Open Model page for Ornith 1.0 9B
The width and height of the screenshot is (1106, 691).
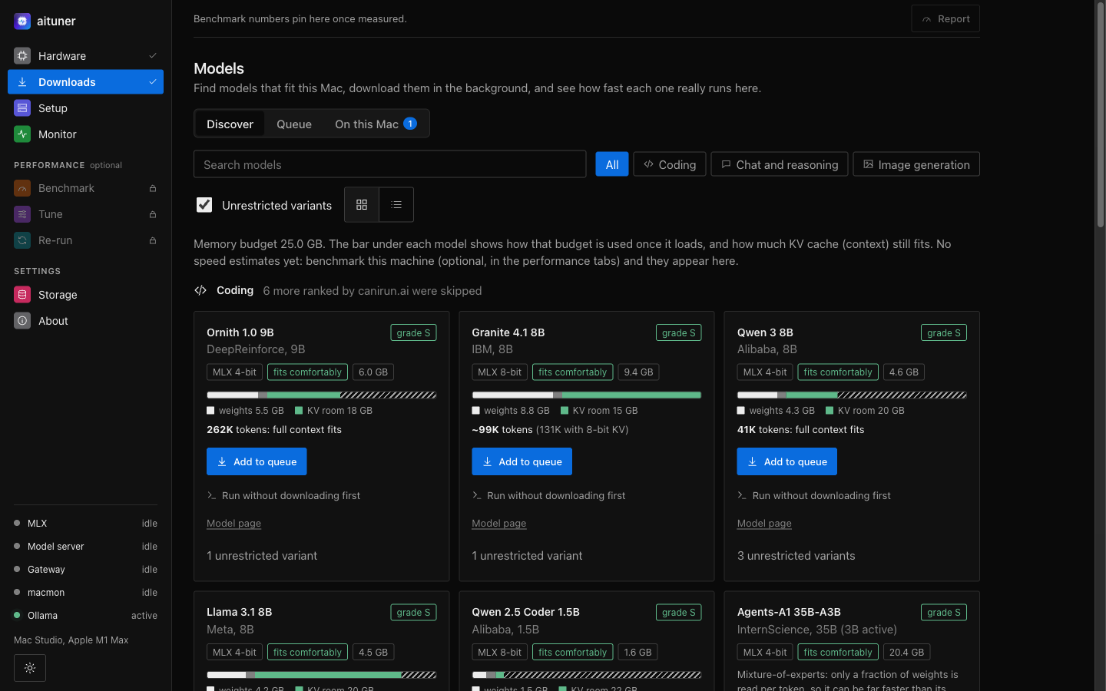point(233,524)
